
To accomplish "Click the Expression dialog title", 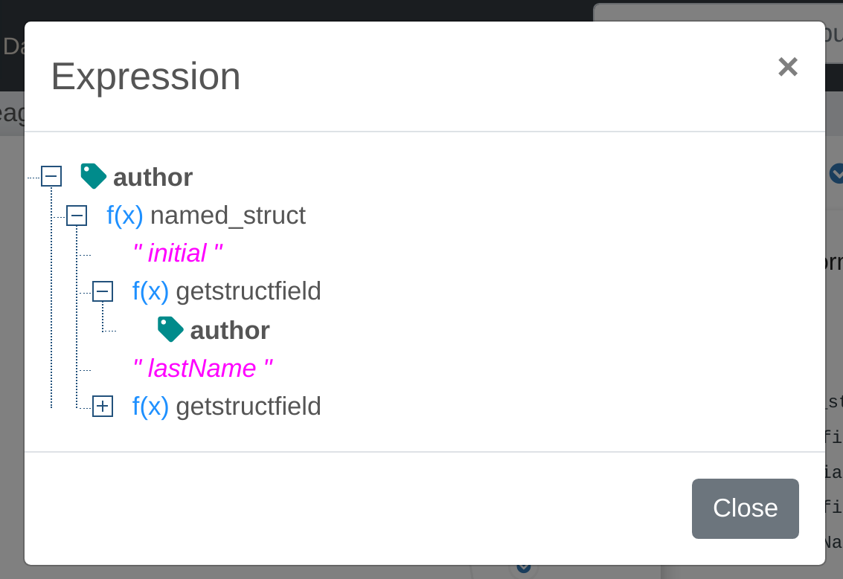I will [146, 75].
